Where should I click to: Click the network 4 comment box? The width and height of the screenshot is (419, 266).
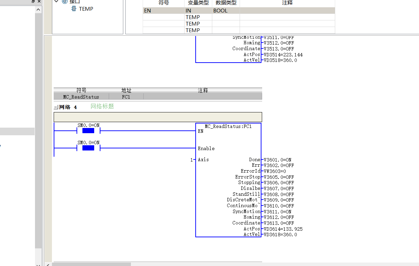[x=158, y=117]
